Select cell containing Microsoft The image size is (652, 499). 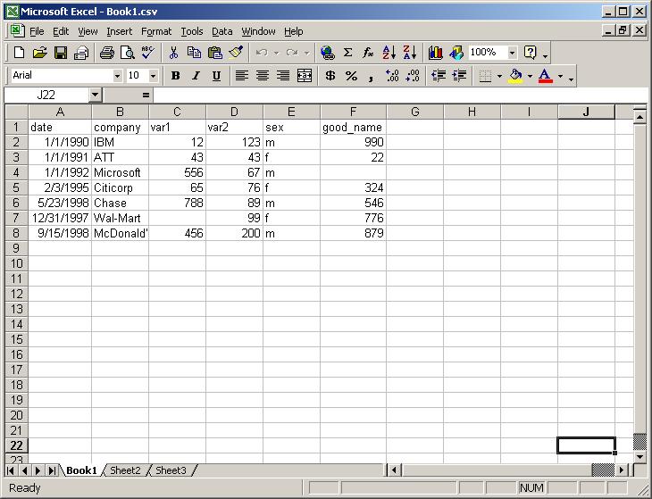[120, 172]
